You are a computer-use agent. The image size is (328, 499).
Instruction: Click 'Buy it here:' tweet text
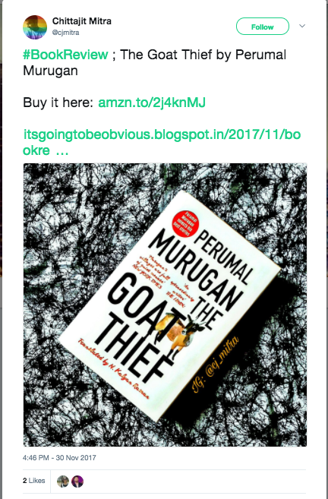click(x=58, y=103)
